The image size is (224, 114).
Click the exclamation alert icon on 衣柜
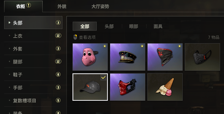(x=29, y=5)
